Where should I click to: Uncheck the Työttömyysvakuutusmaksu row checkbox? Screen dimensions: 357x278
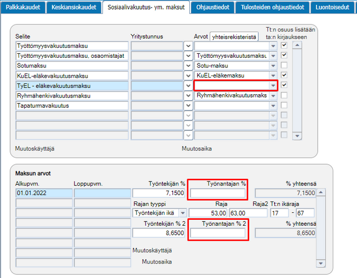pyautogui.click(x=284, y=45)
